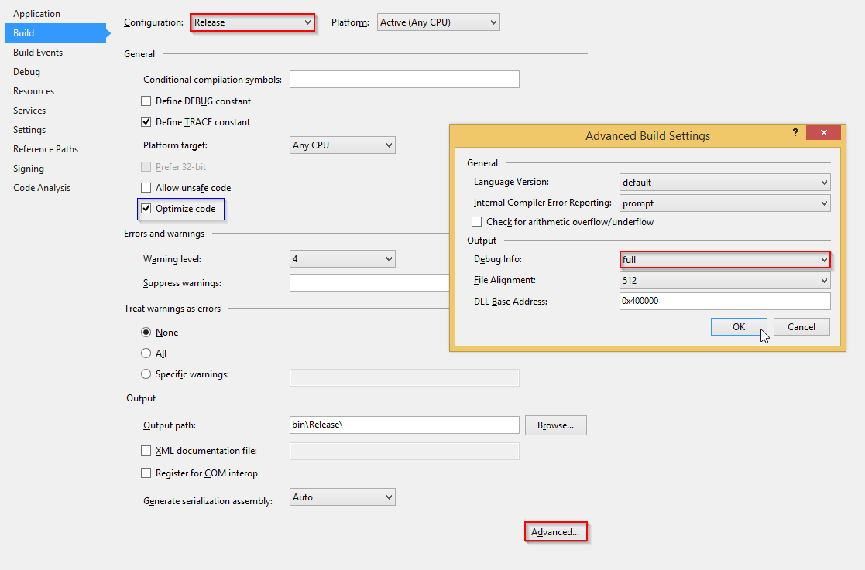
Task: Open Internal Compiler Error Reporting dropdown
Action: (725, 203)
